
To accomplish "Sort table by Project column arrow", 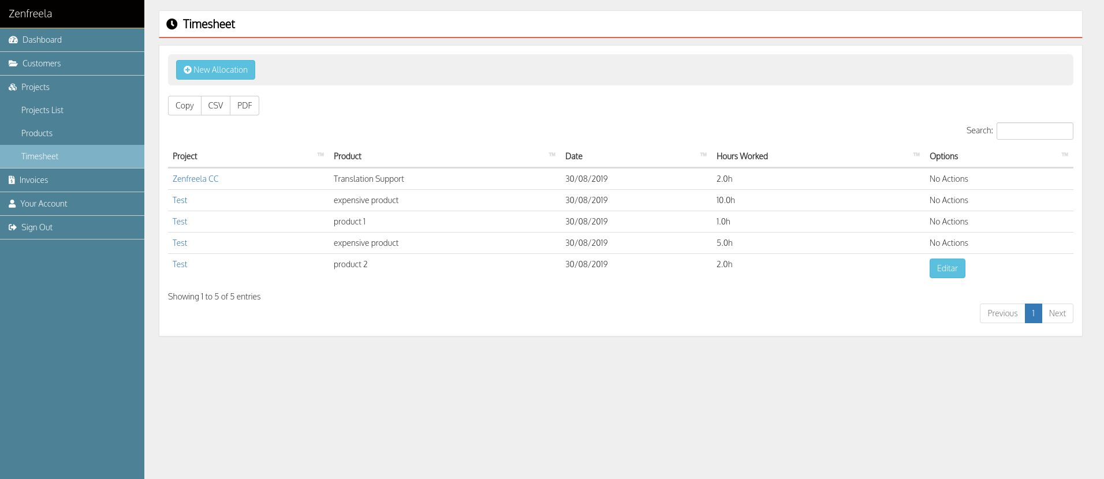I will (320, 155).
